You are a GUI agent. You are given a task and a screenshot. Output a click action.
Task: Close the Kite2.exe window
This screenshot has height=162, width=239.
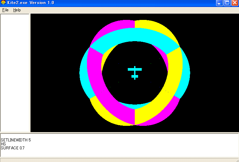(x=235, y=3)
